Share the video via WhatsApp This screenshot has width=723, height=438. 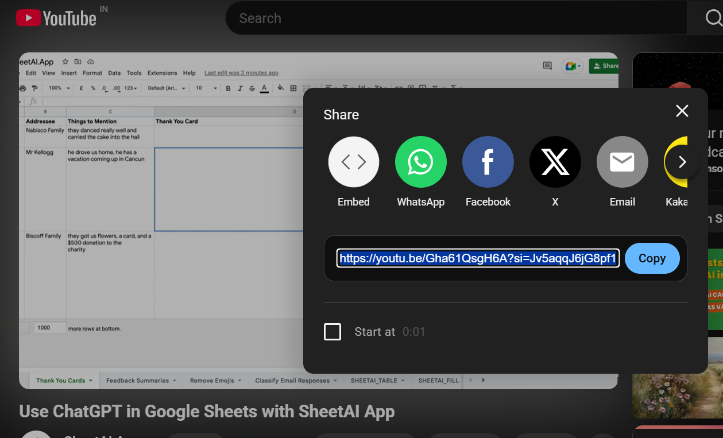[x=421, y=172]
